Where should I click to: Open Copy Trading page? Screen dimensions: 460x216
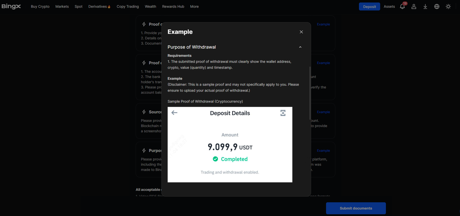pos(128,6)
